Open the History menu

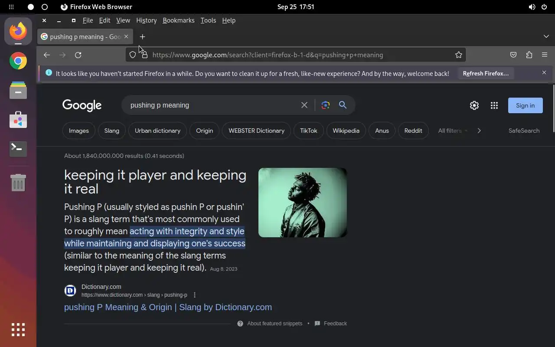click(x=147, y=20)
